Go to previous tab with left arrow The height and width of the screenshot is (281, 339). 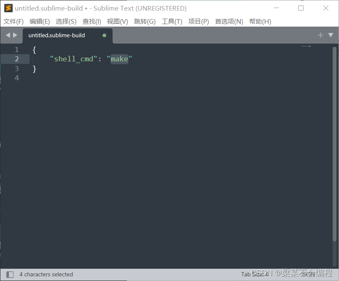coord(8,35)
